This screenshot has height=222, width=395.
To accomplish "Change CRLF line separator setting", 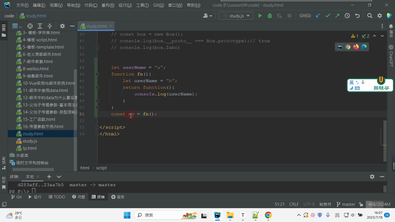I will pos(294,204).
